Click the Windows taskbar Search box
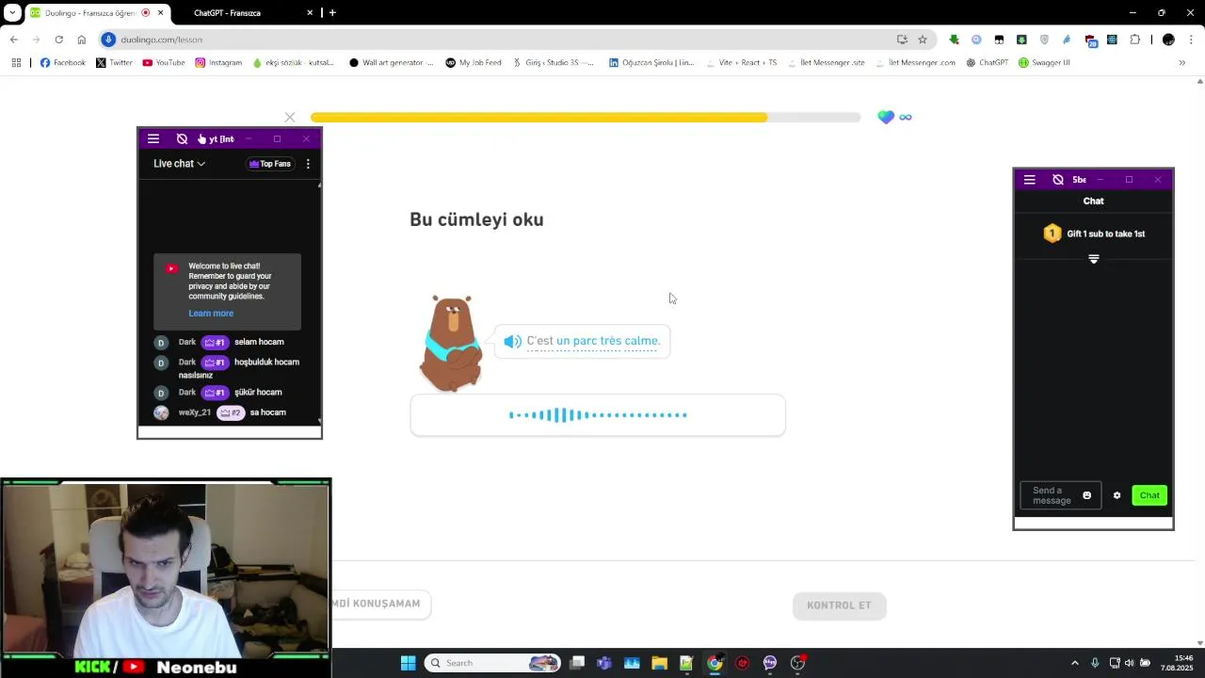This screenshot has width=1205, height=678. [492, 663]
